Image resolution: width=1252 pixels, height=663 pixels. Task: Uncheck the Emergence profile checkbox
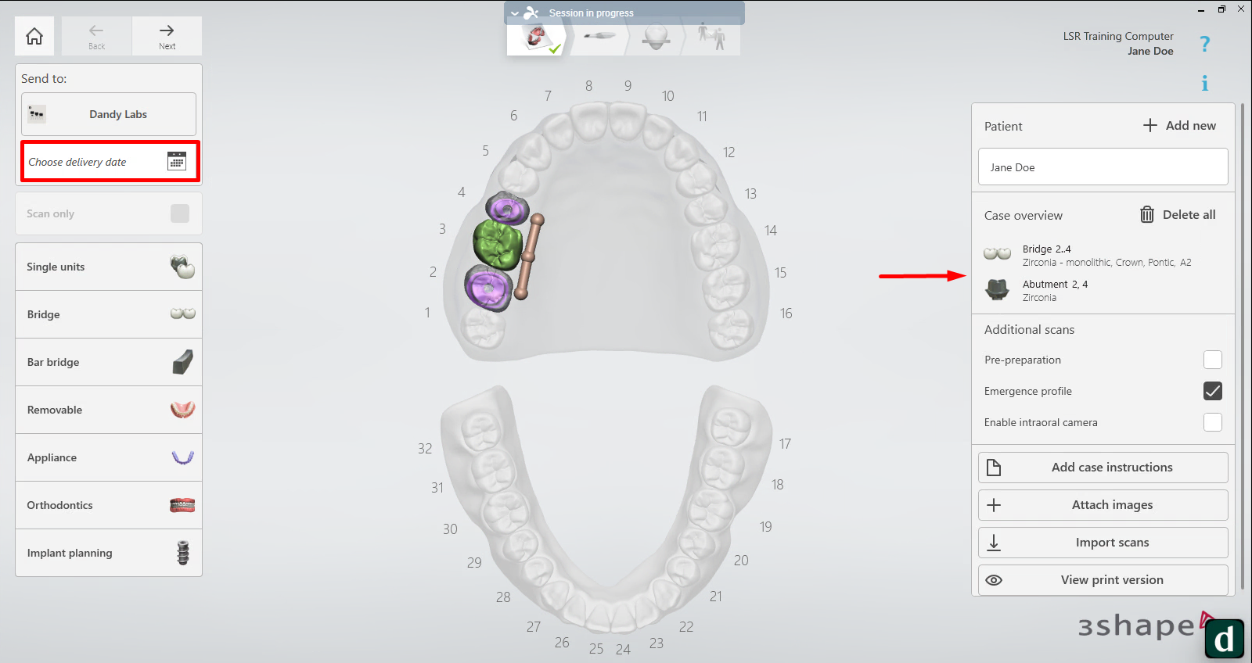(1212, 391)
